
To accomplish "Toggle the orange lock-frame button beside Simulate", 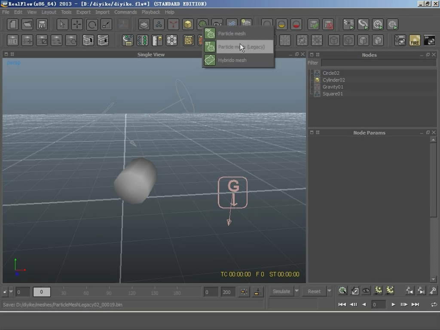I will pyautogui.click(x=257, y=292).
